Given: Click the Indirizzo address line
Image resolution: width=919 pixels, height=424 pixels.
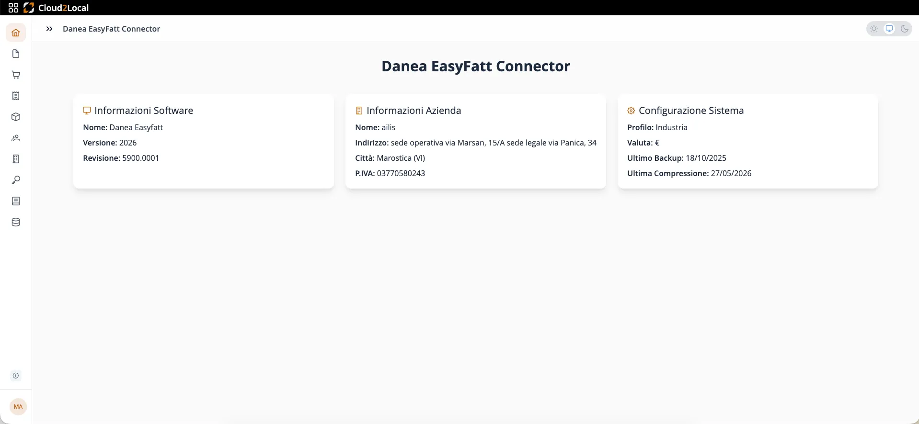Looking at the screenshot, I should coord(476,143).
